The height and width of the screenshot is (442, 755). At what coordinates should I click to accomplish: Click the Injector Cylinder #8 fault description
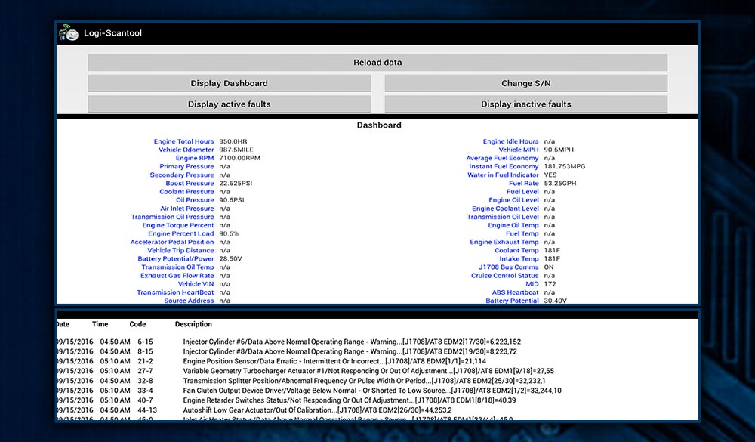[x=350, y=351]
